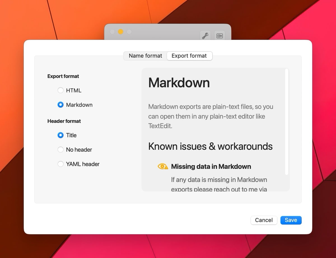Click the wrench settings icon in toolbar
336x258 pixels.
click(205, 36)
